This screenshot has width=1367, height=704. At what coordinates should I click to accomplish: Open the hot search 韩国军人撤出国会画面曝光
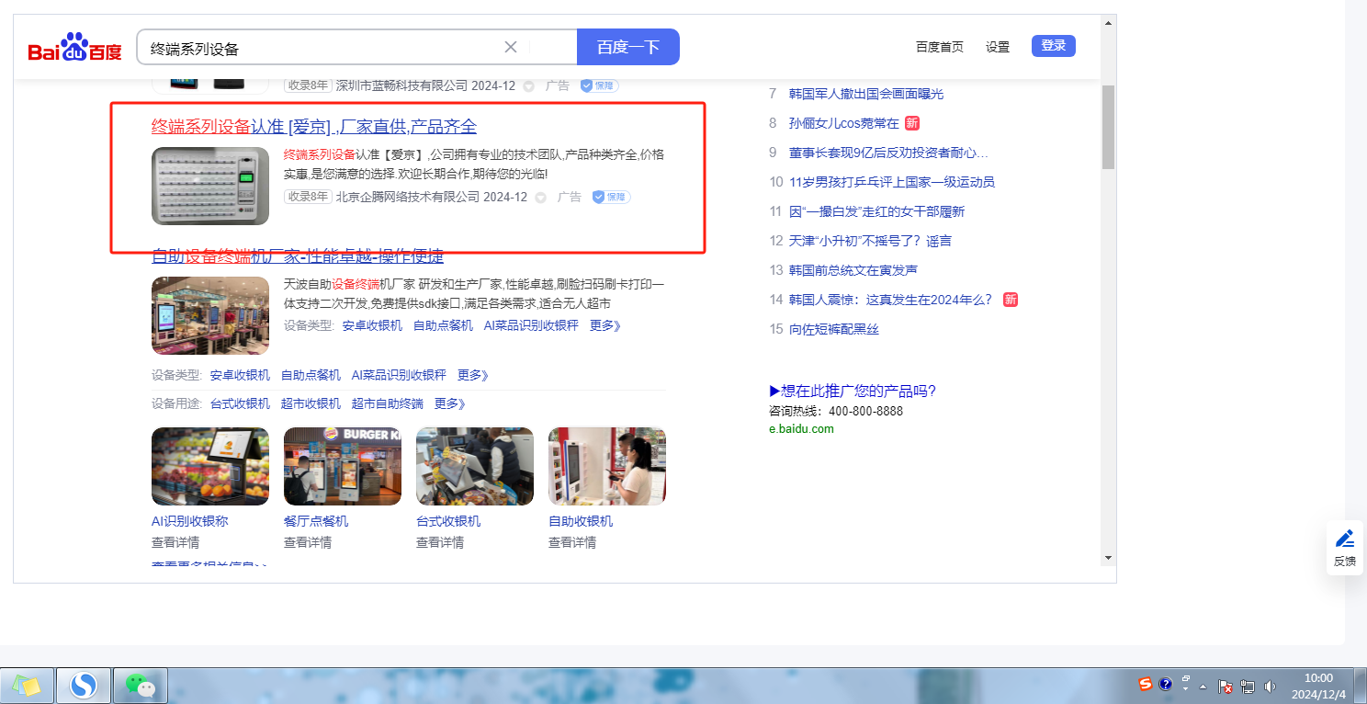click(866, 94)
